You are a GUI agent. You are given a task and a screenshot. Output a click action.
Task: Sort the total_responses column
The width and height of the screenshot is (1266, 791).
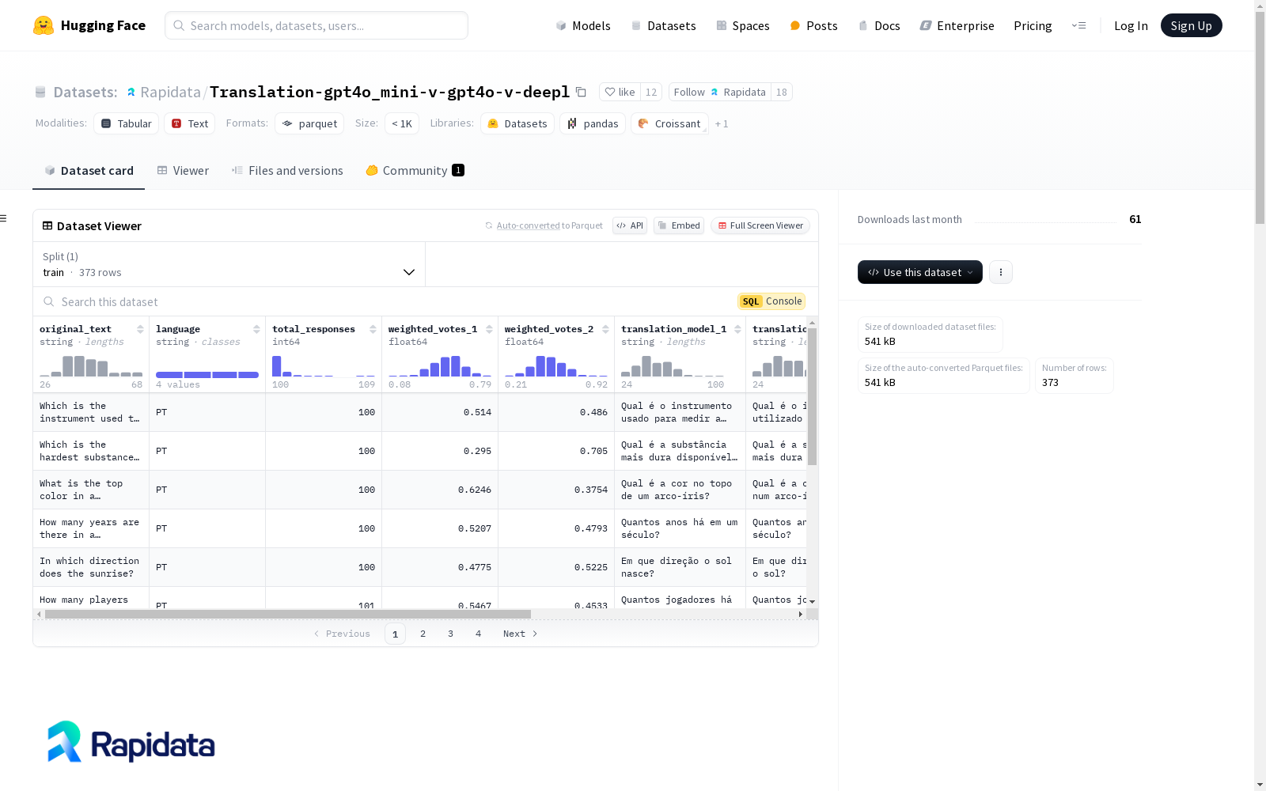pyautogui.click(x=373, y=329)
